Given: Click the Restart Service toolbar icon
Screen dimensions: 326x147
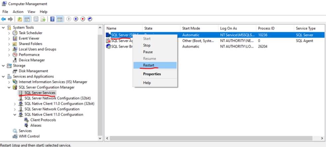Looking at the screenshot, I should pyautogui.click(x=90, y=19).
